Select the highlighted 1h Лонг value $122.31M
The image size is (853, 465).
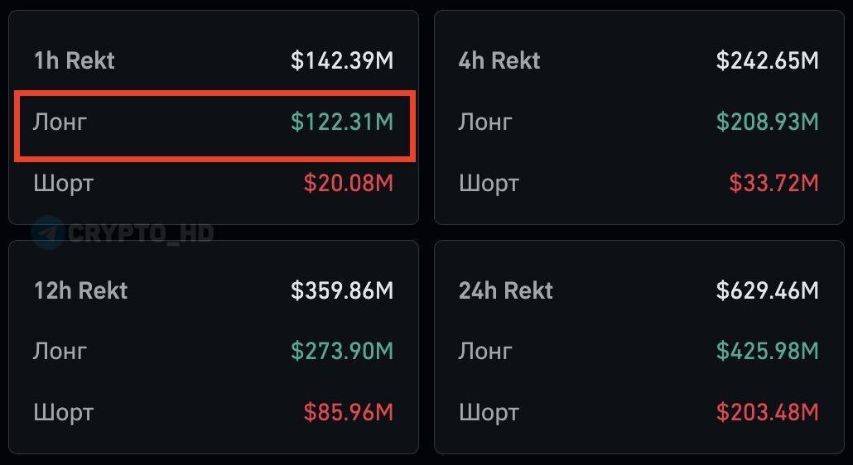click(x=342, y=122)
